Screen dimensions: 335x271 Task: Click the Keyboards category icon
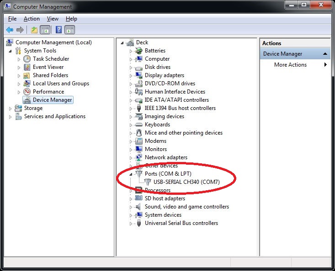coord(139,125)
